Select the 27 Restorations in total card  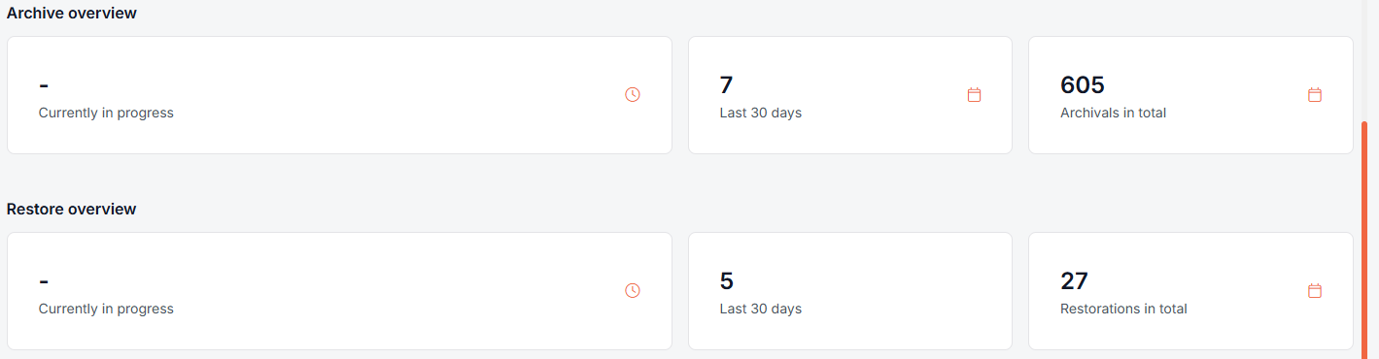coord(1190,291)
